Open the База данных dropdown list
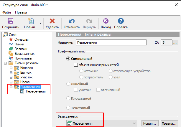The width and height of the screenshot is (181, 127). 134,123
